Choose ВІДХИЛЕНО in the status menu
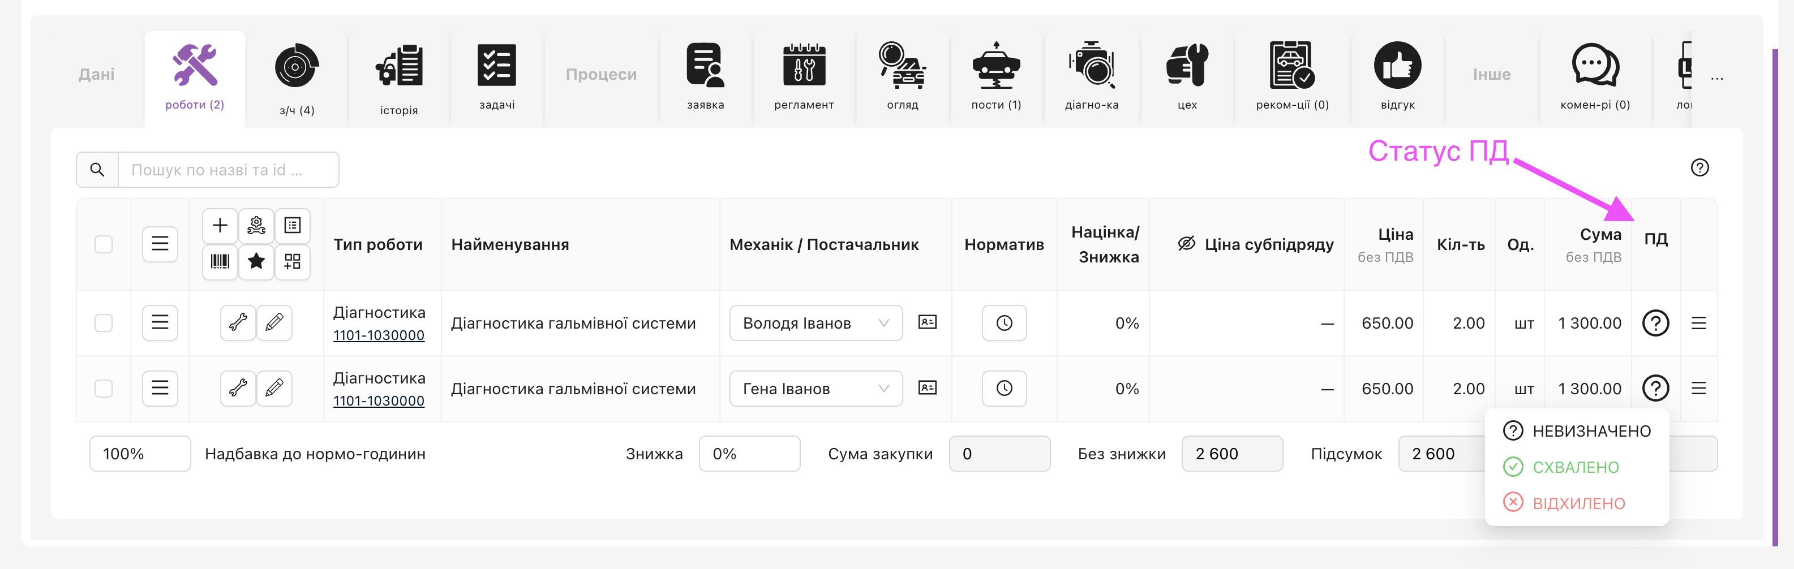This screenshot has width=1794, height=569. [1577, 503]
